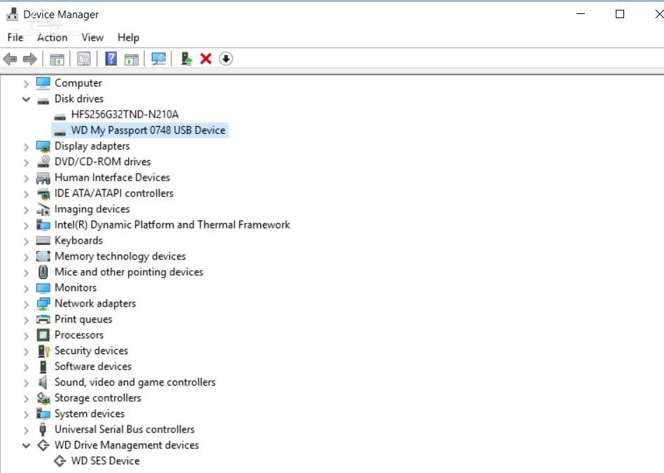The image size is (664, 473).
Task: Click the Processors chip icon
Action: pos(43,335)
